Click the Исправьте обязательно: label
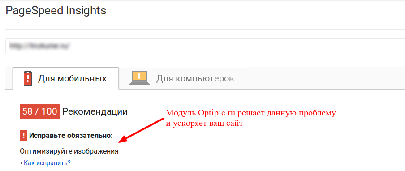405x171 pixels. pos(71,136)
